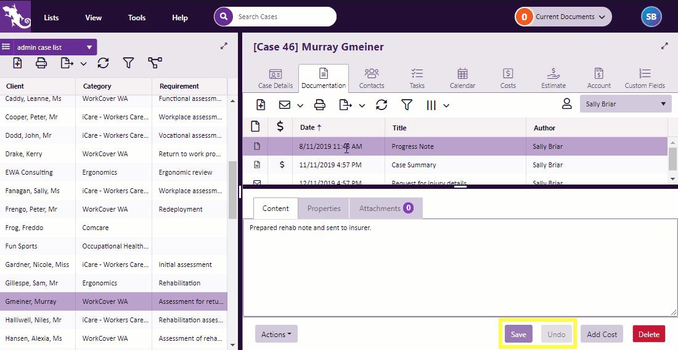Delete the selected progress note
Screen dimensions: 678x350
[x=648, y=334]
